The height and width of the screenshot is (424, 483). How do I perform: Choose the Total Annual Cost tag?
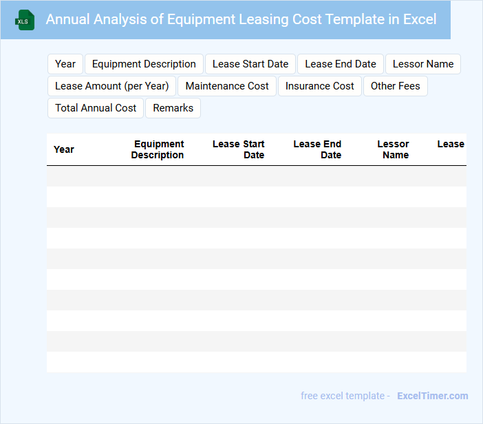click(x=96, y=108)
